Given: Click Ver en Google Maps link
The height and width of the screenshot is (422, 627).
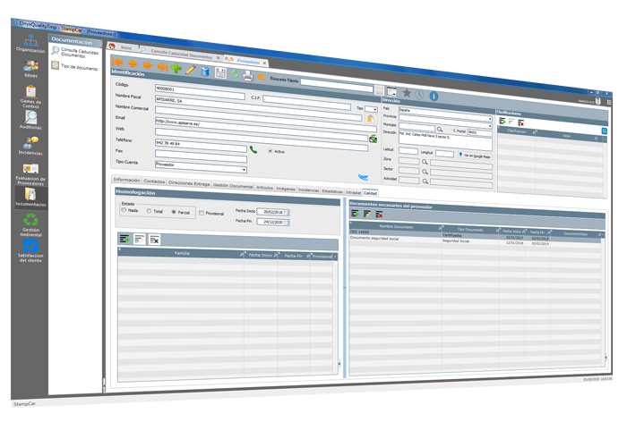Looking at the screenshot, I should (x=478, y=156).
